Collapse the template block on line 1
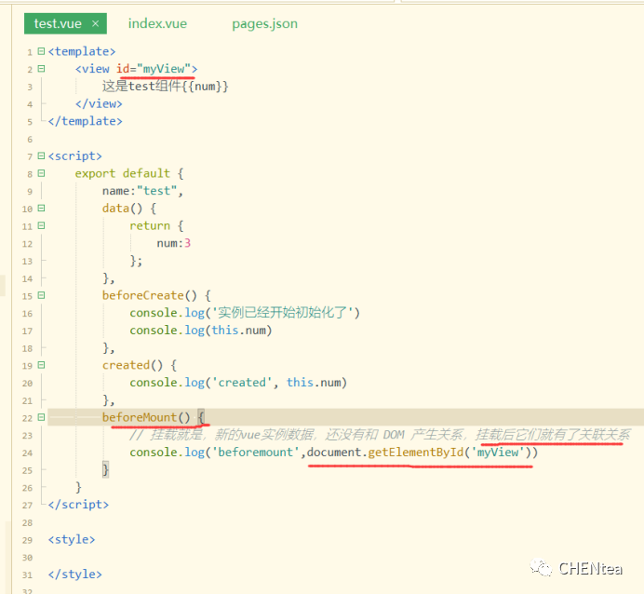644x595 pixels. [40, 51]
